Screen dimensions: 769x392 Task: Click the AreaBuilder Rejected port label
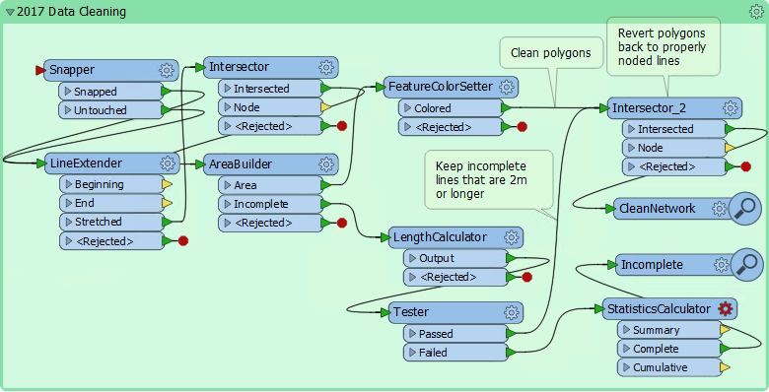coord(263,223)
